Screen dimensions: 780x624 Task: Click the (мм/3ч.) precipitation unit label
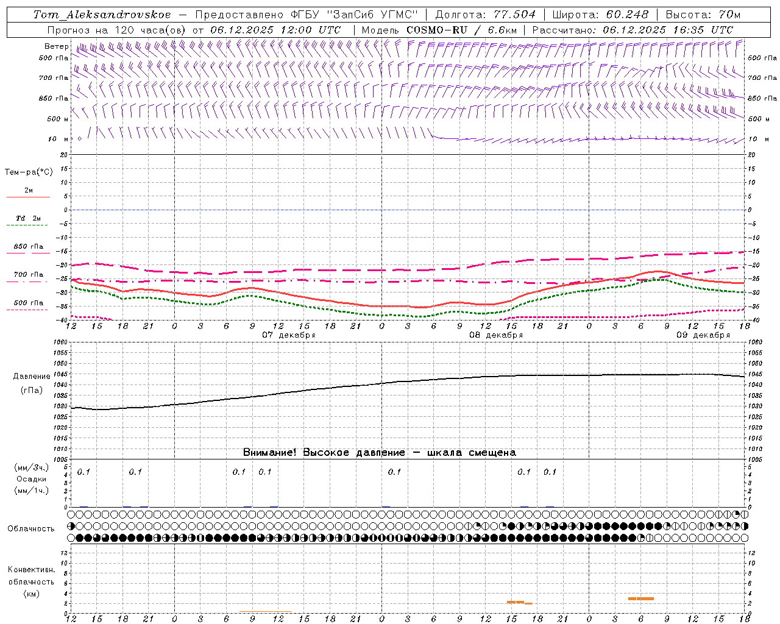32,467
